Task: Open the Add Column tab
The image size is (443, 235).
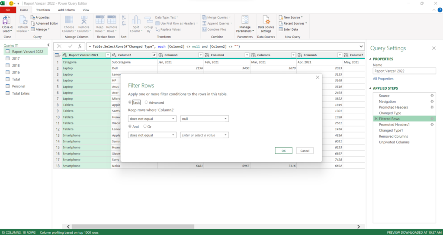Action: [x=66, y=10]
